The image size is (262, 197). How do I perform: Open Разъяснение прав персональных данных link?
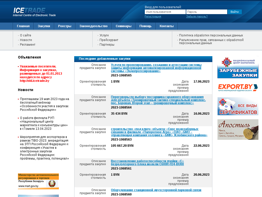(x=211, y=42)
